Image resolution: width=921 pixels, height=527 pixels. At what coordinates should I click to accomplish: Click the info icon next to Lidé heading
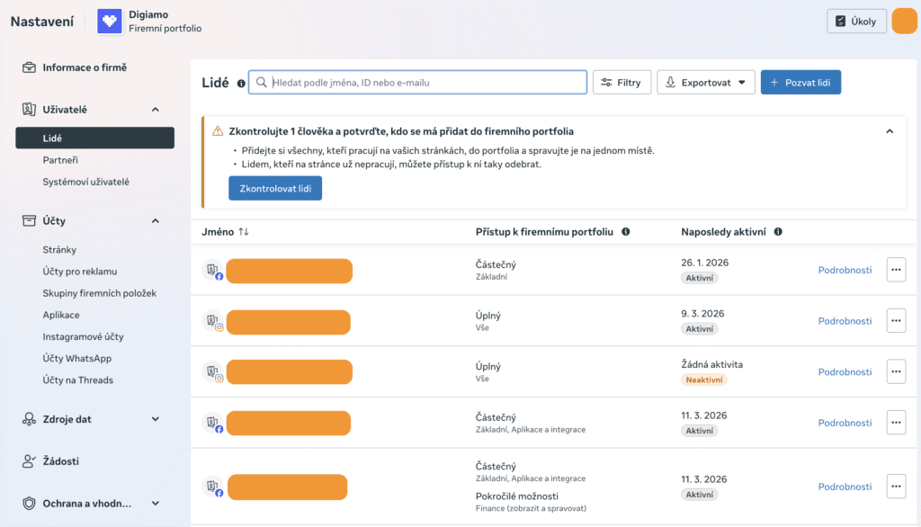point(241,84)
